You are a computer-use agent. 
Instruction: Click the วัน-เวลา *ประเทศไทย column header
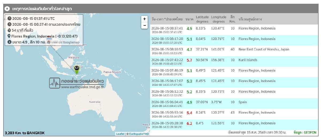coord(167,19)
